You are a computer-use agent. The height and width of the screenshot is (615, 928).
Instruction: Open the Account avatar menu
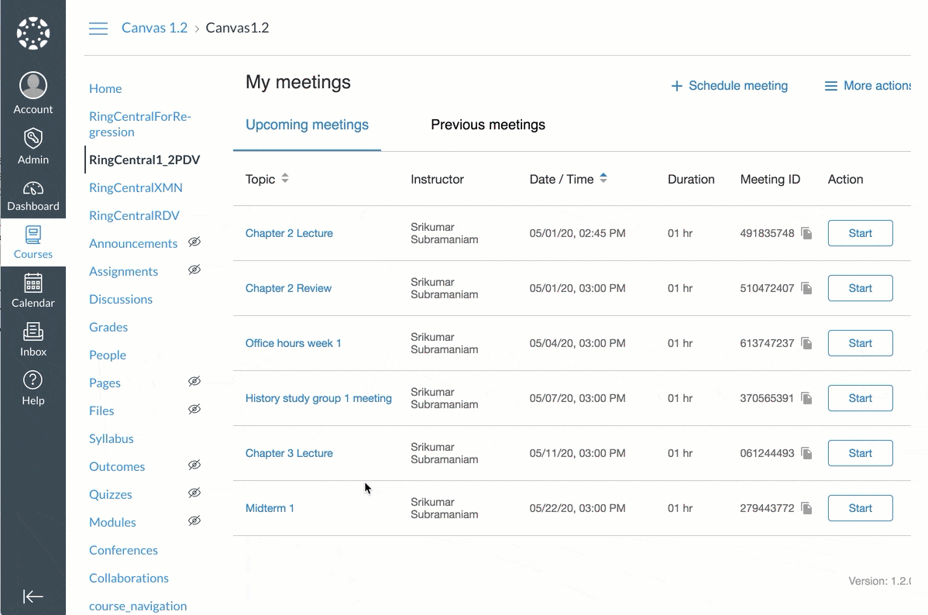click(x=33, y=86)
